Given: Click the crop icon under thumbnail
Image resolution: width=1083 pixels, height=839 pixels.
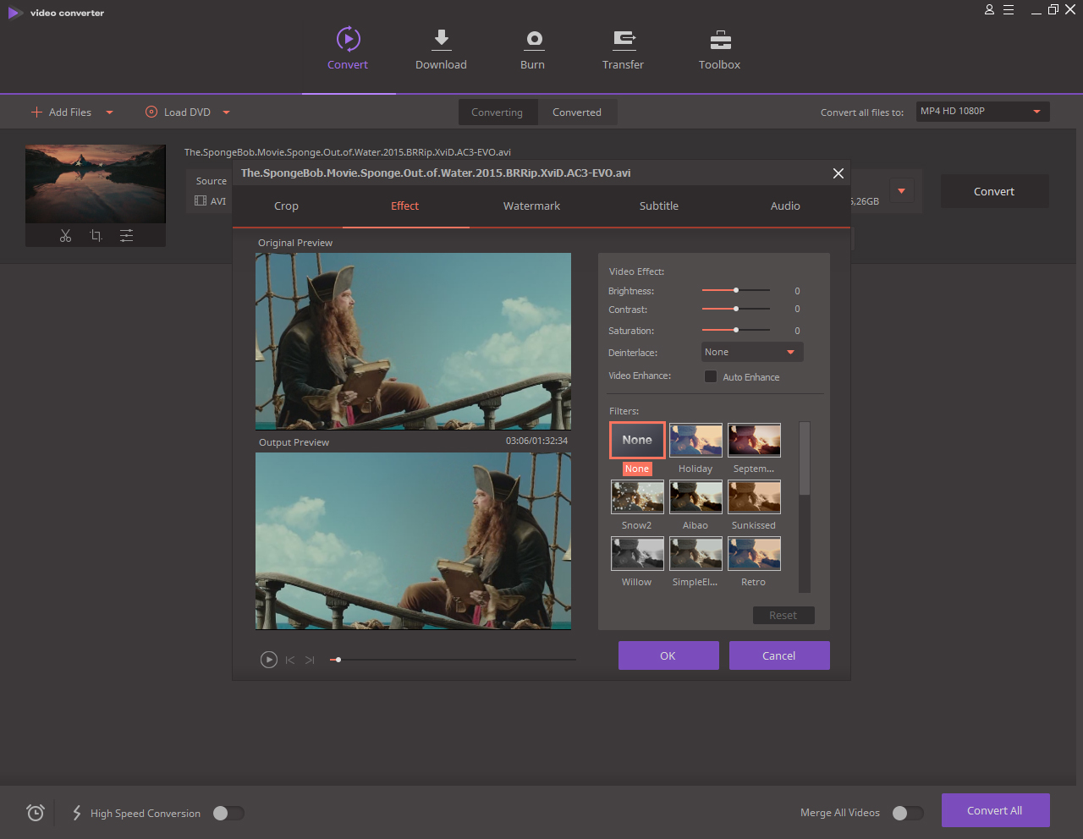Looking at the screenshot, I should (96, 236).
